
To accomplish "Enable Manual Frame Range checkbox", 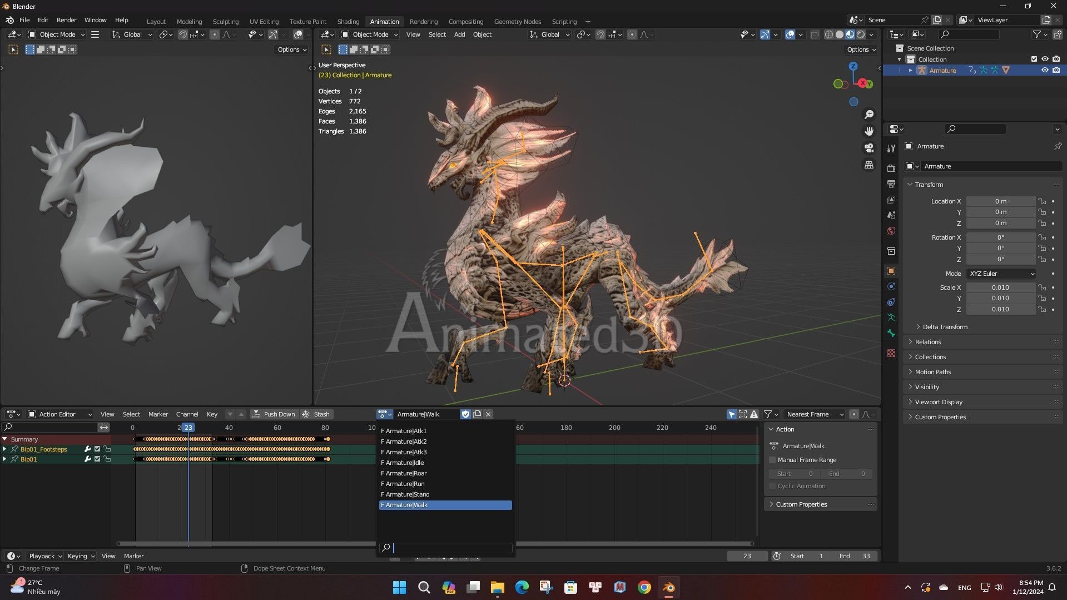I will (x=772, y=460).
